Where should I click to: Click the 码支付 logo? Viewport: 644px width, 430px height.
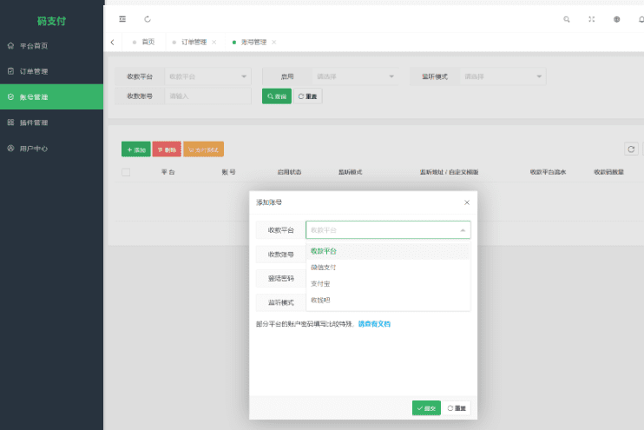point(51,21)
